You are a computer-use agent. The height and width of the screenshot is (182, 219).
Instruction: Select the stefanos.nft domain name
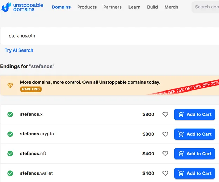(x=33, y=153)
